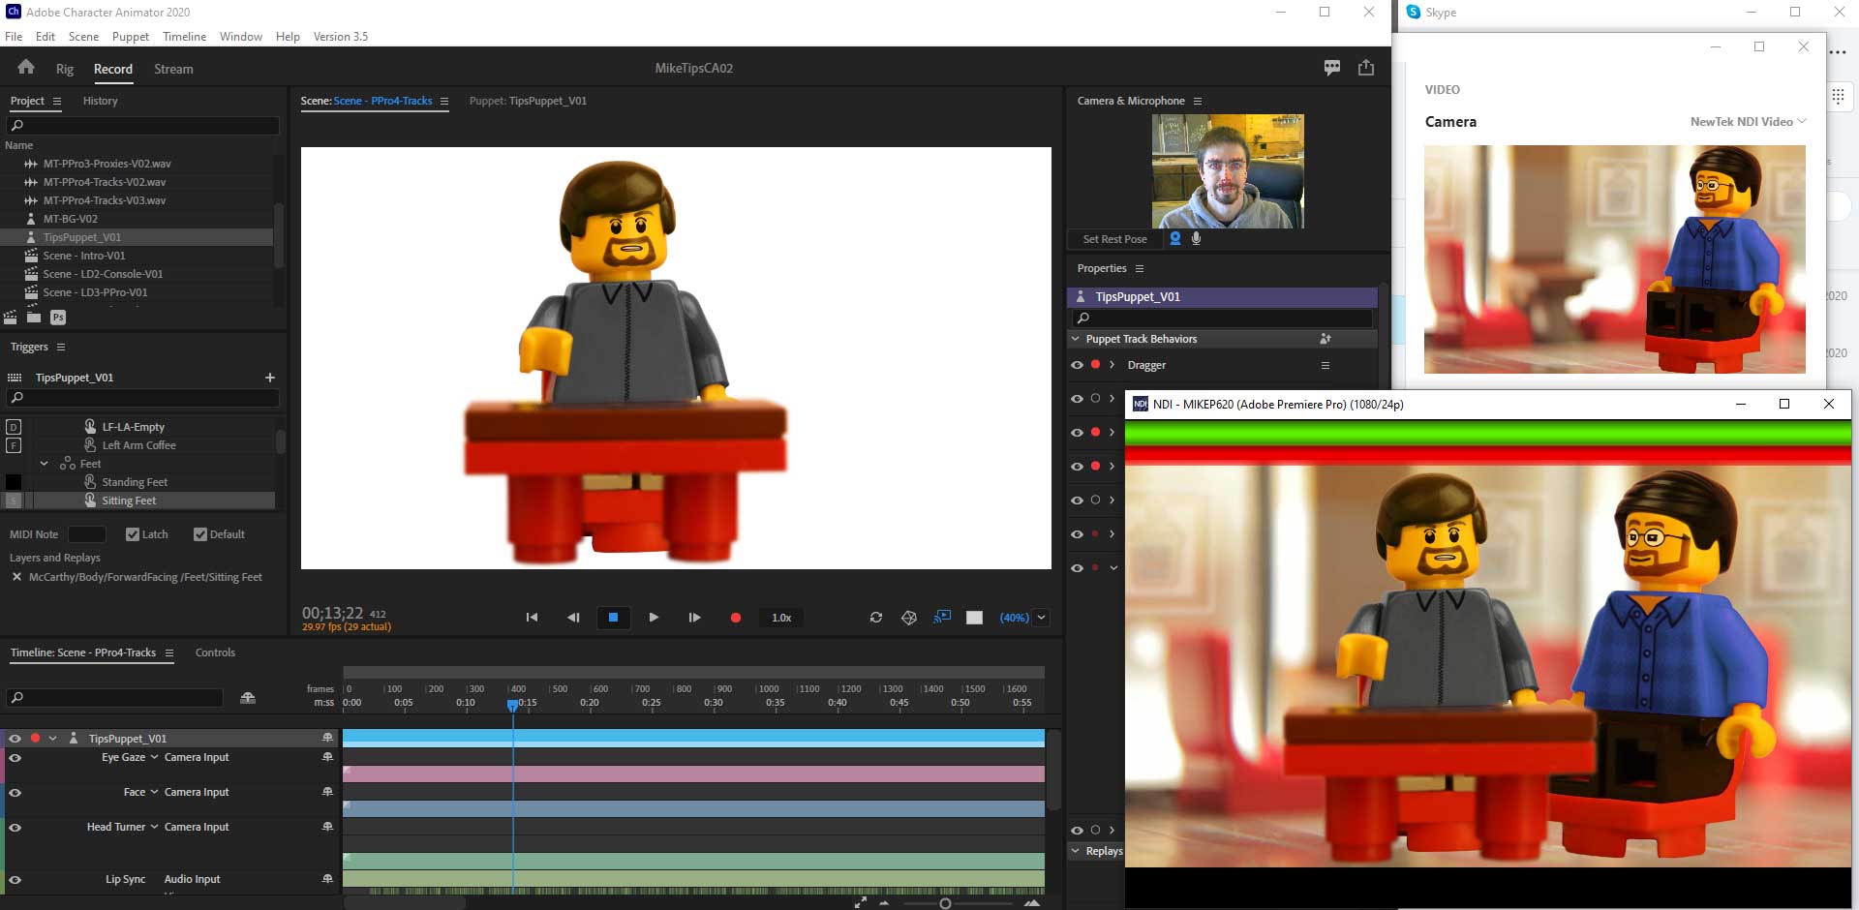Switch to the Controls tab

coord(215,652)
